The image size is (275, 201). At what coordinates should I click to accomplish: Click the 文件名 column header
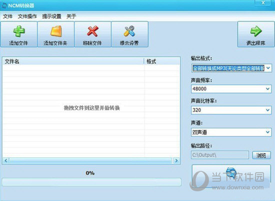coord(73,61)
